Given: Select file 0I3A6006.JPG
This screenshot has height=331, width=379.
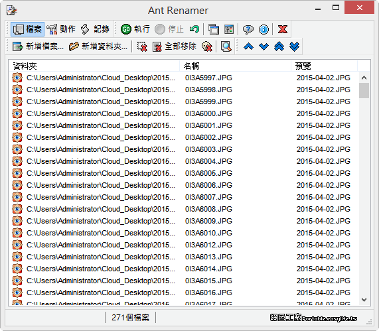Looking at the screenshot, I should (x=208, y=185).
